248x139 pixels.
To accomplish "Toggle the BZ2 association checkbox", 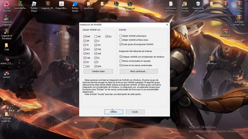I will (x=84, y=53).
